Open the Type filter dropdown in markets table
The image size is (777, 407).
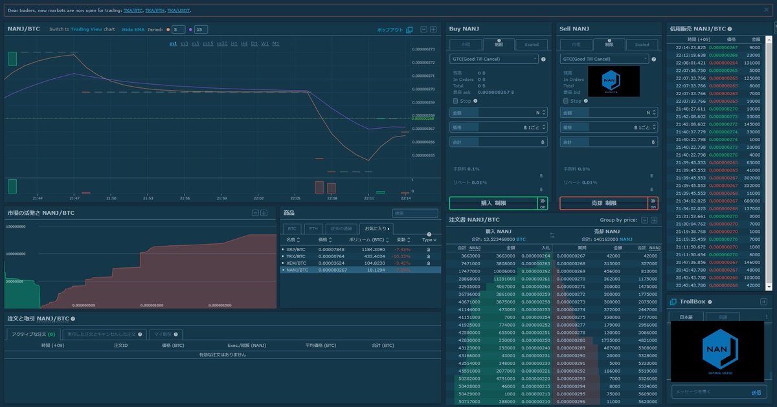tap(429, 240)
